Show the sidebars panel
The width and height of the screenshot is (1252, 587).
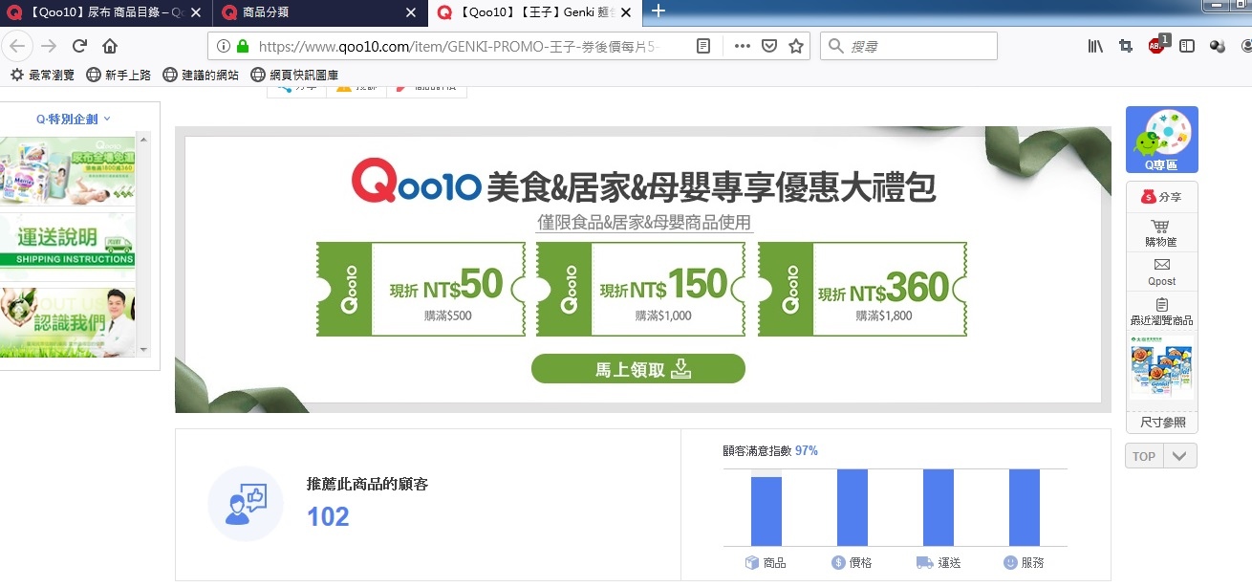point(1187,46)
